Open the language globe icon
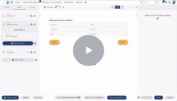Image resolution: width=177 pixels, height=101 pixels. coord(56,7)
